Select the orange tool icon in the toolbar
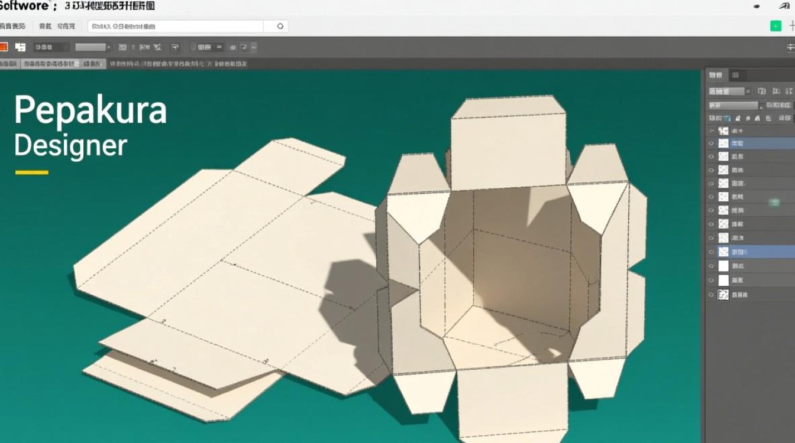 coord(5,47)
